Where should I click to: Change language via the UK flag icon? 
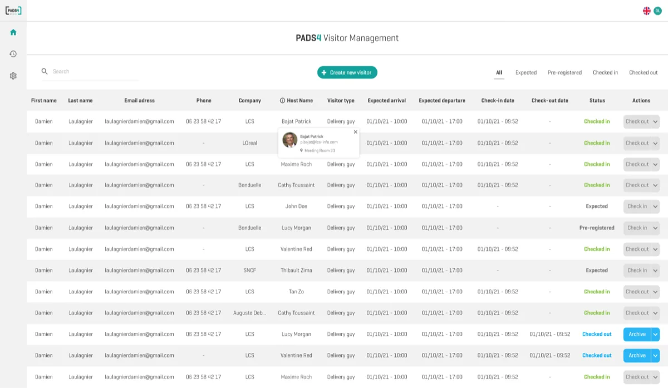click(x=647, y=11)
